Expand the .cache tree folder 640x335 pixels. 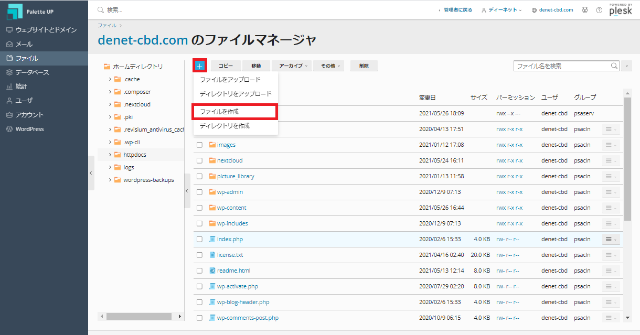(110, 79)
